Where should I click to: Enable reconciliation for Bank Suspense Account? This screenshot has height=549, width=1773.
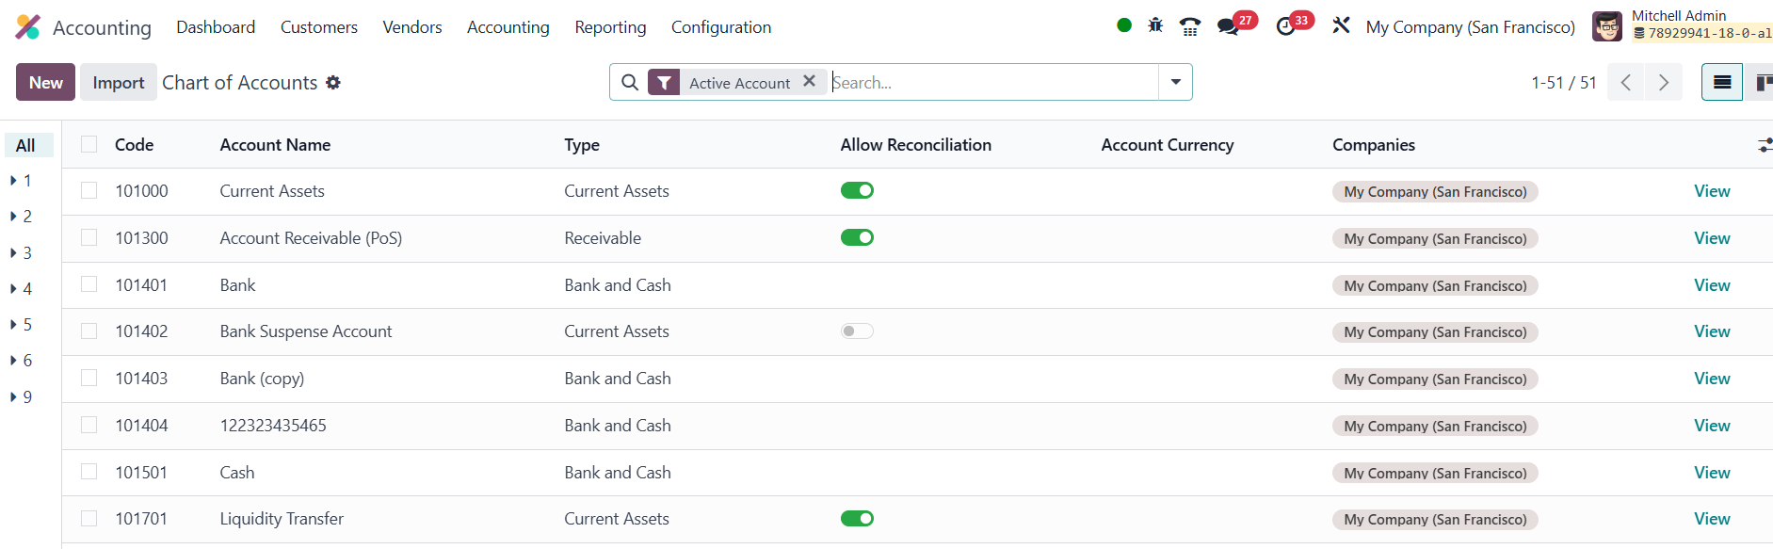click(857, 331)
